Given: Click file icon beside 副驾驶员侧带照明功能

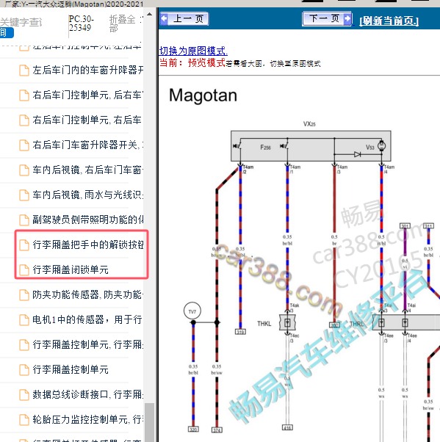Looking at the screenshot, I should (x=24, y=220).
